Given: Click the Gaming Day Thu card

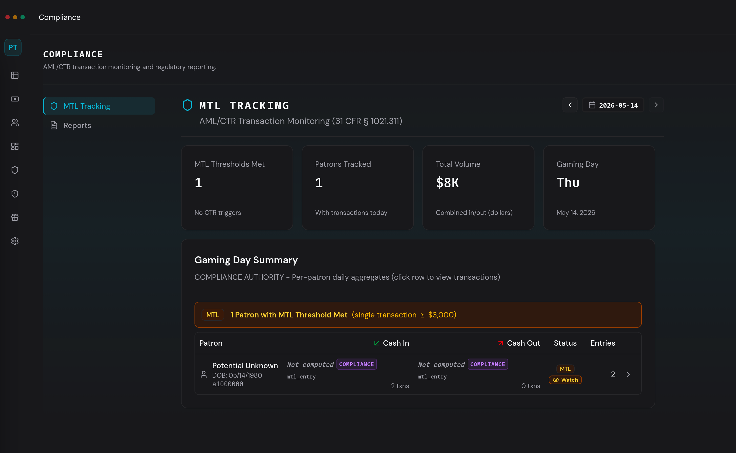Looking at the screenshot, I should [599, 188].
